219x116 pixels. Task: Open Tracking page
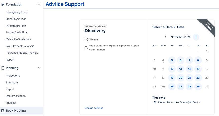coord(11,103)
